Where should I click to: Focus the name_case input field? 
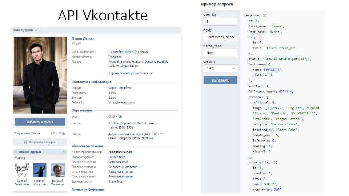[220, 53]
